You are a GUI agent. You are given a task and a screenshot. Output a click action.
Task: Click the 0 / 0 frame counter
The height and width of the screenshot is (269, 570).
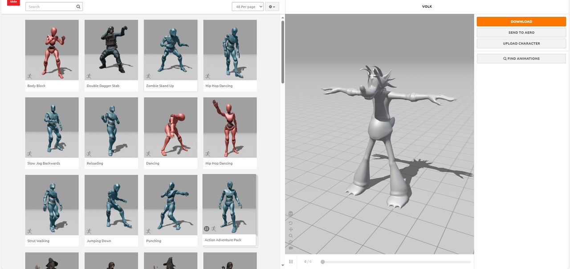(x=308, y=262)
